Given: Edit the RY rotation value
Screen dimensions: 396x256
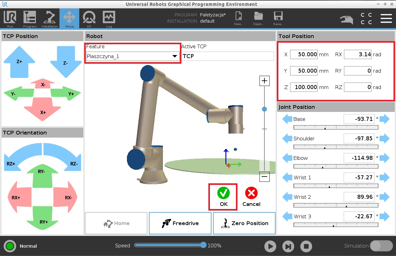Looking at the screenshot, I should (x=358, y=71).
